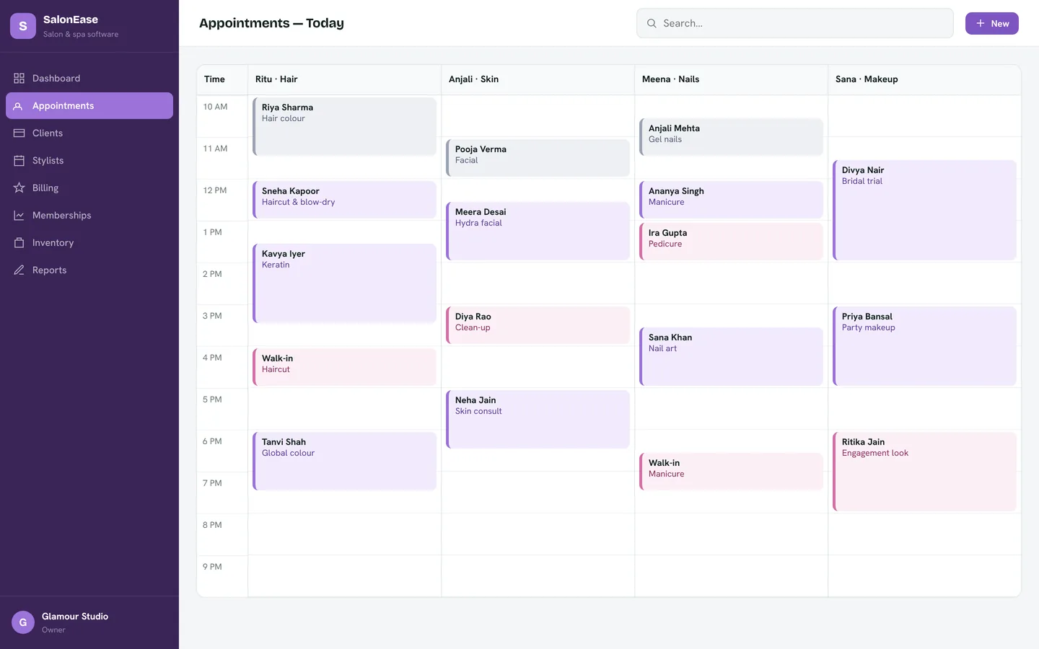Open Sneha Kapoor haircut appointment
This screenshot has height=649, width=1039.
(x=345, y=200)
